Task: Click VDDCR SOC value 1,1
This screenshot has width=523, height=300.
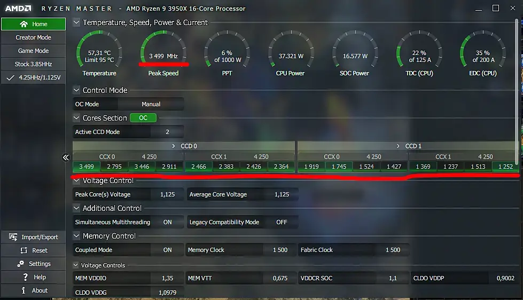Action: (x=393, y=278)
